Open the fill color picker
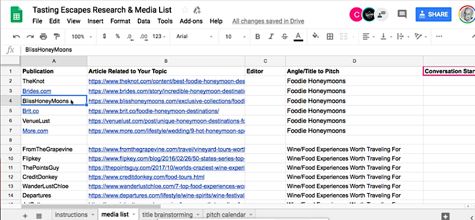Screen dimensions: 475x220 click(x=316, y=36)
